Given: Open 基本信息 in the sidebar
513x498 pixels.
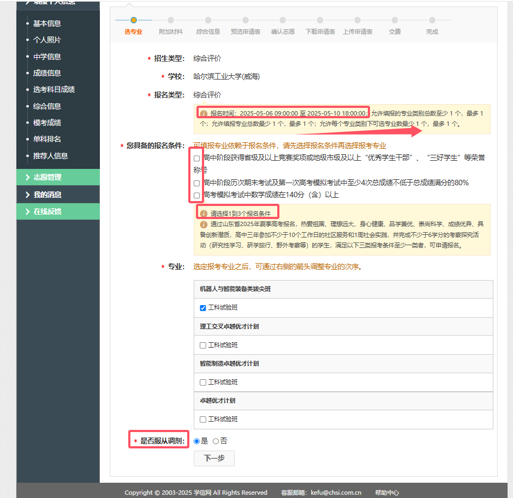Looking at the screenshot, I should coord(47,23).
